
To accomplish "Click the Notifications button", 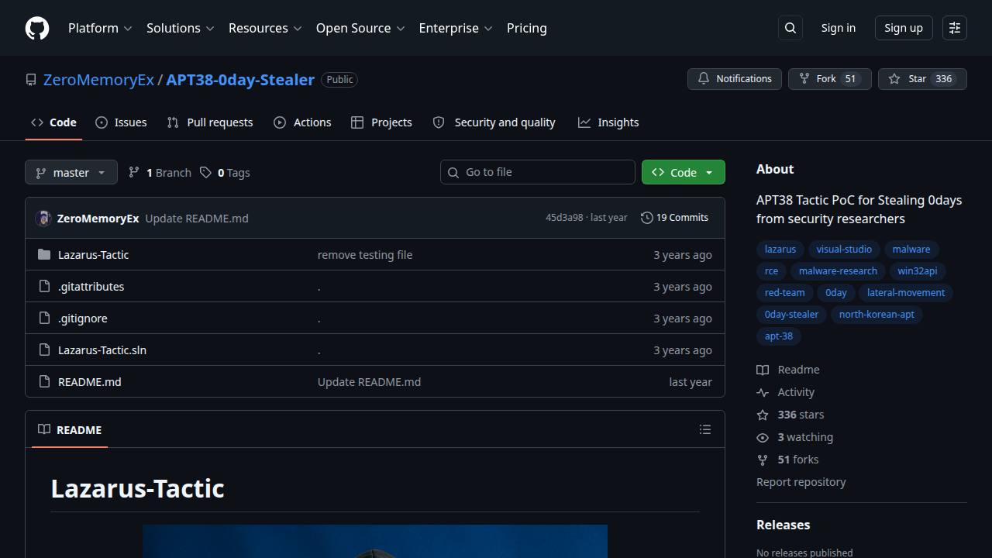I will click(735, 79).
